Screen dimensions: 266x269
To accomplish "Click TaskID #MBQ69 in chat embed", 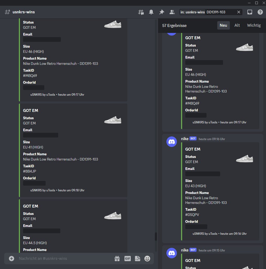I will [30, 76].
